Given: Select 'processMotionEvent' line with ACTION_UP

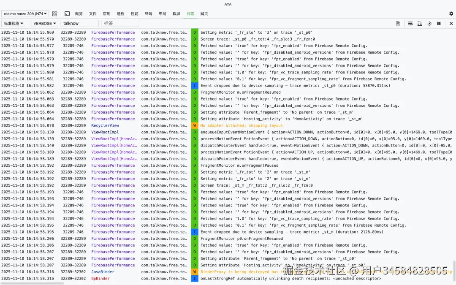Looking at the screenshot, I should (326, 152).
